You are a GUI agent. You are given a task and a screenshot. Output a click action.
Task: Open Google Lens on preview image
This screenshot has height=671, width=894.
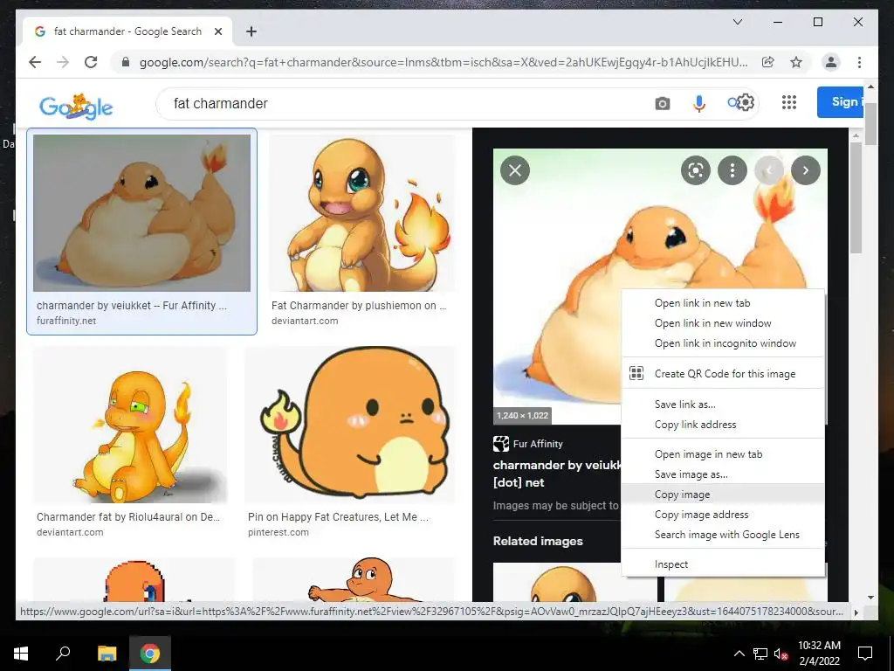[x=696, y=170]
